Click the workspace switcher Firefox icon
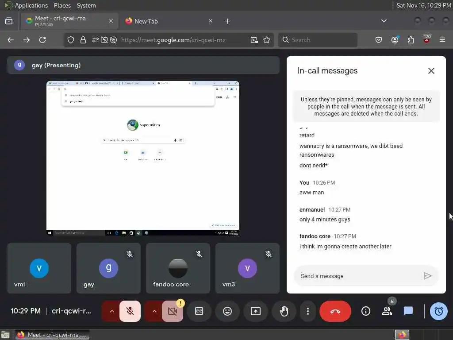453x340 pixels. click(x=402, y=335)
